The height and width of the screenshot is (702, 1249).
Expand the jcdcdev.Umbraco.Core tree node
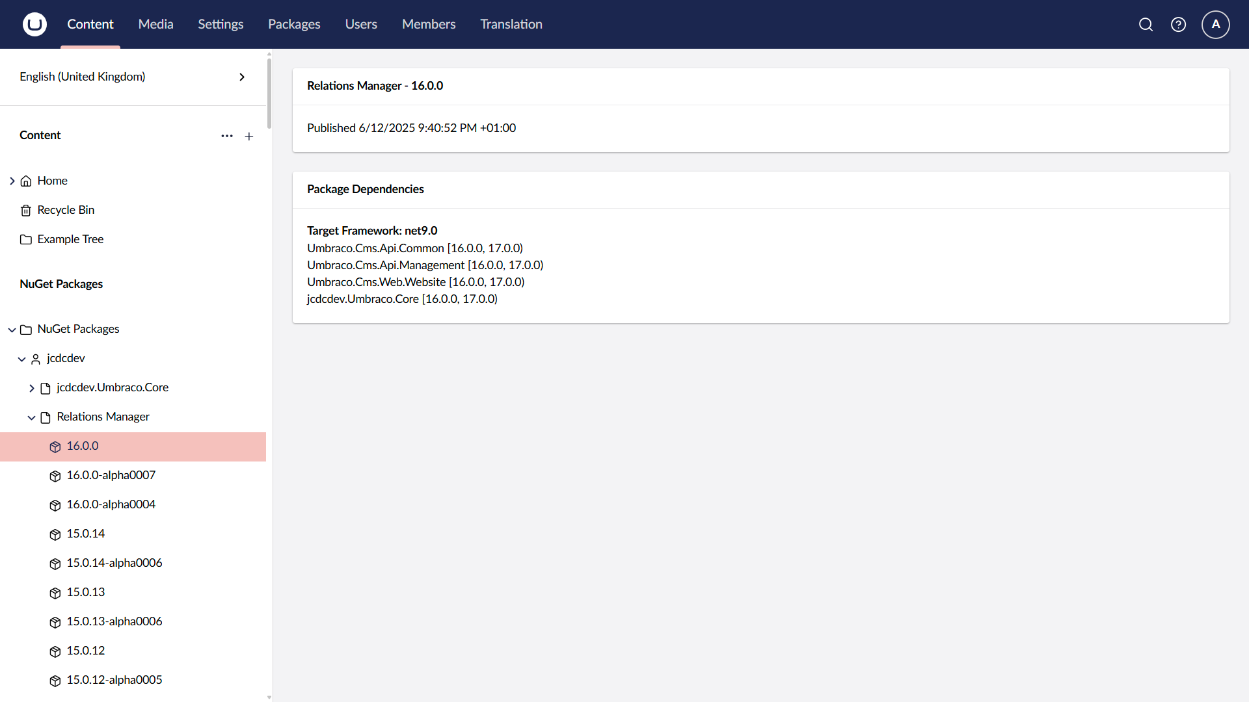[x=31, y=388]
